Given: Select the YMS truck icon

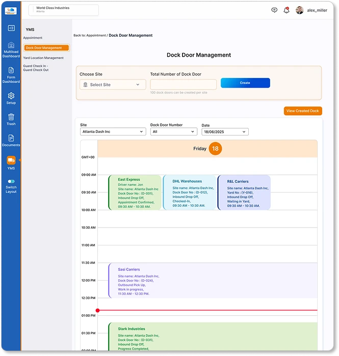Looking at the screenshot, I should coord(11,160).
